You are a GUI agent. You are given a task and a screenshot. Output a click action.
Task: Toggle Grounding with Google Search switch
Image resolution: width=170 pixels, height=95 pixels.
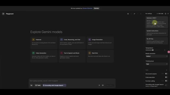coord(167,85)
